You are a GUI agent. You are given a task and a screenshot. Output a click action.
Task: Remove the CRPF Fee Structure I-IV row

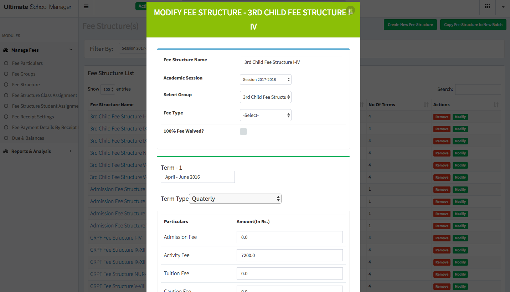coord(442,238)
